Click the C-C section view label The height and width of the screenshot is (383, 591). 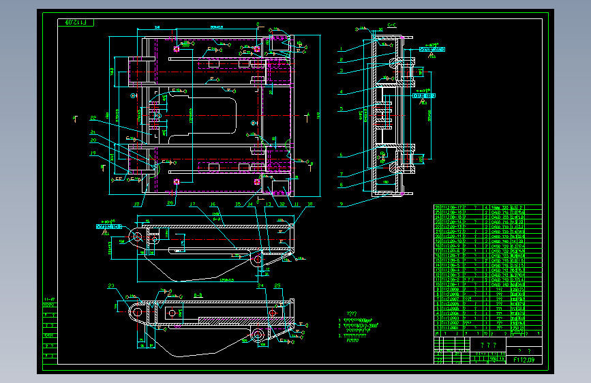391,25
